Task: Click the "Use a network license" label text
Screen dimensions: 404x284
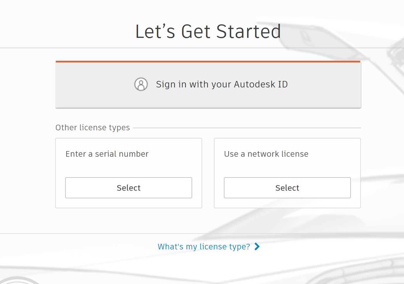Action: [x=266, y=154]
